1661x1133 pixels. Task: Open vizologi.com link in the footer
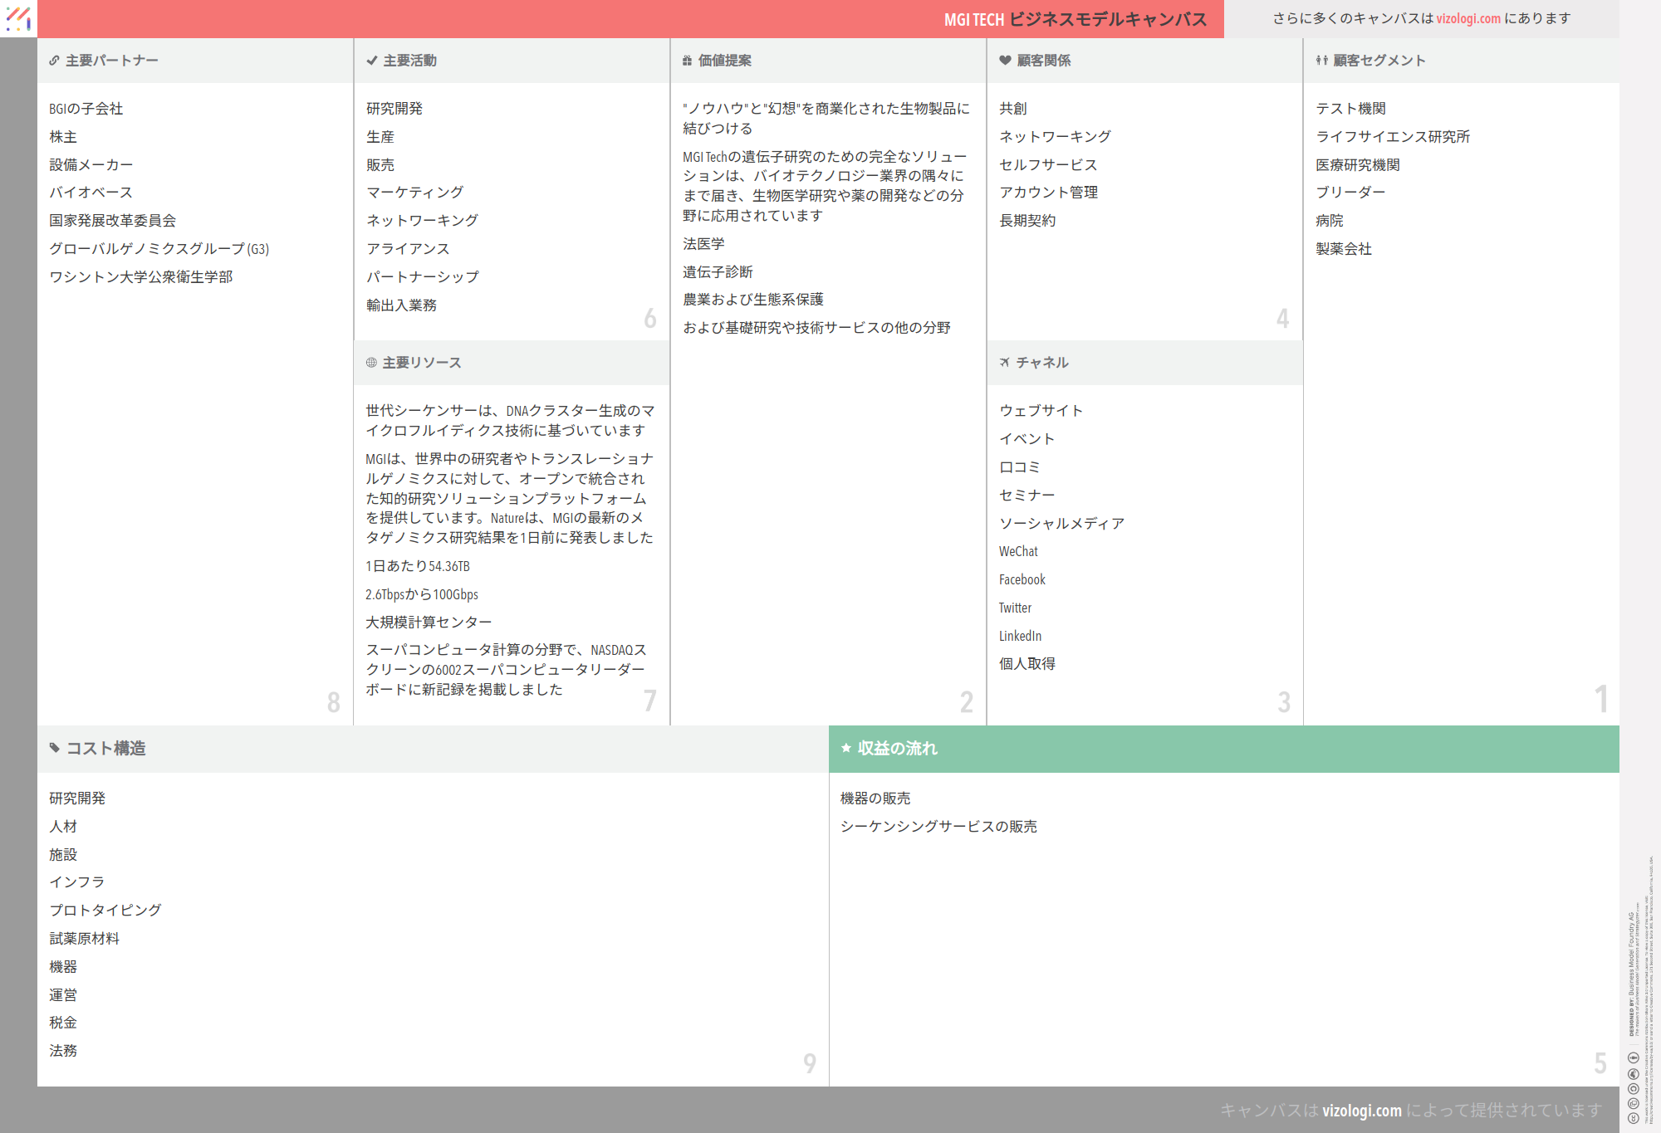[x=1361, y=1111]
